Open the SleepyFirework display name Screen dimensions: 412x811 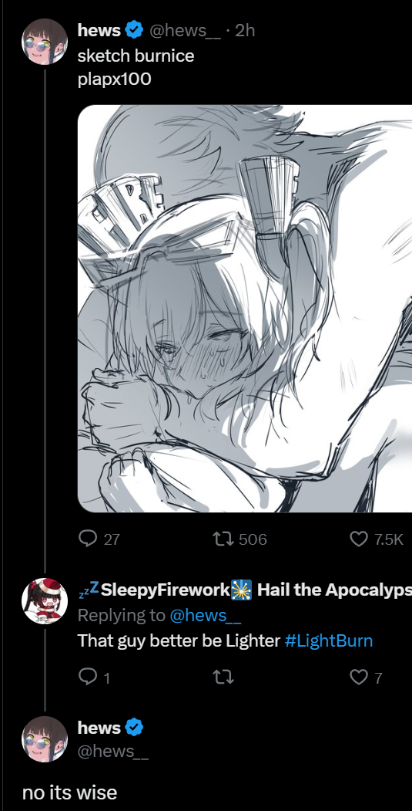tap(165, 590)
